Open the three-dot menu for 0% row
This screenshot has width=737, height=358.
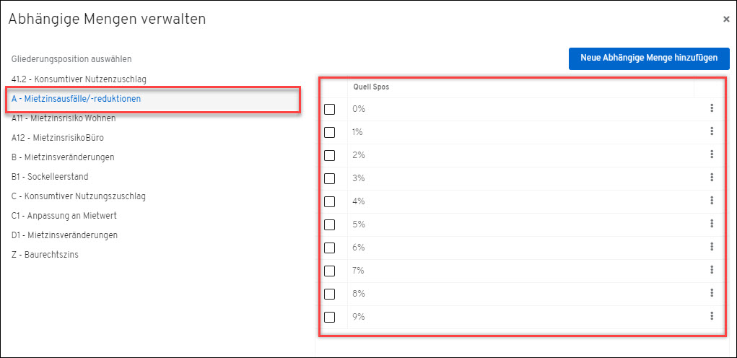pyautogui.click(x=712, y=108)
